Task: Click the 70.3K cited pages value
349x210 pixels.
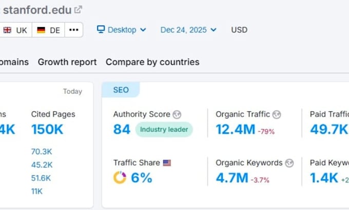Action: pos(42,152)
